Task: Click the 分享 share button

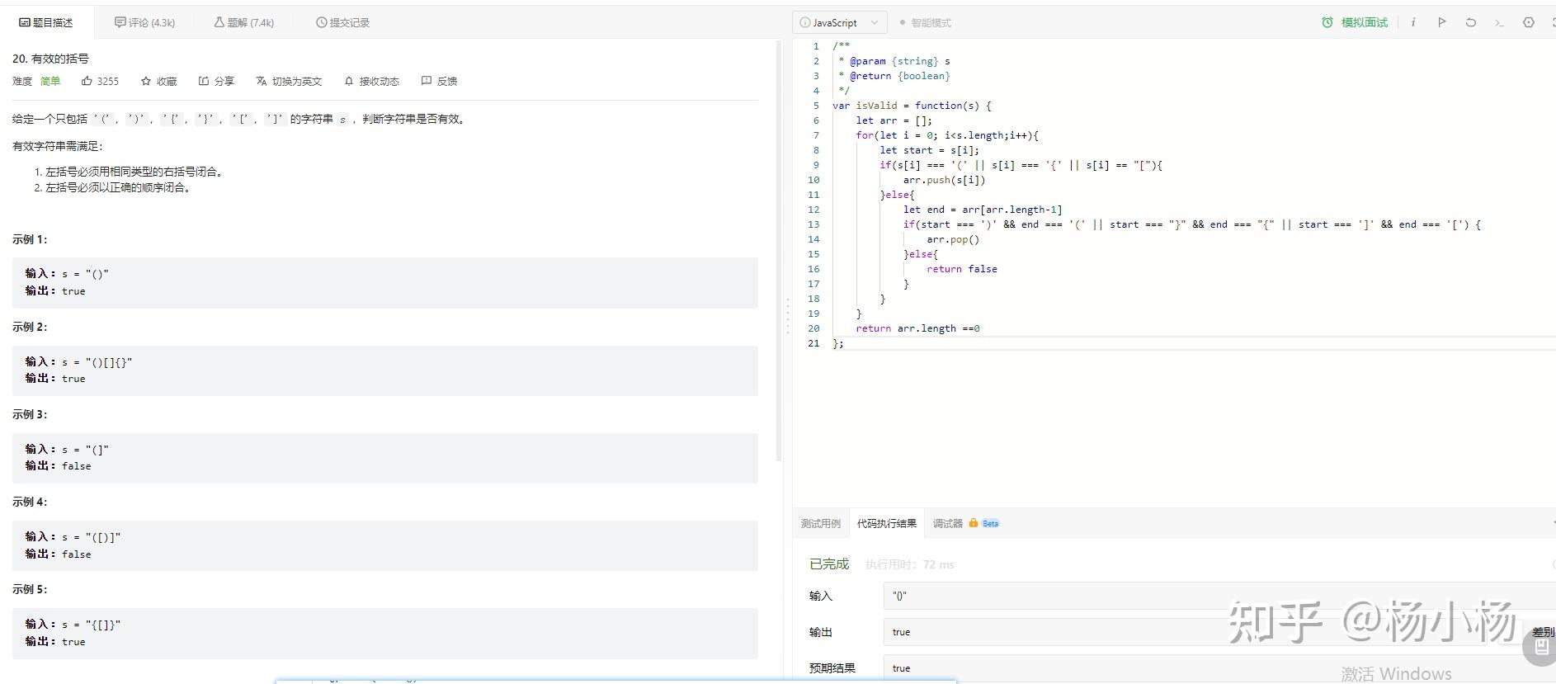Action: pos(216,81)
